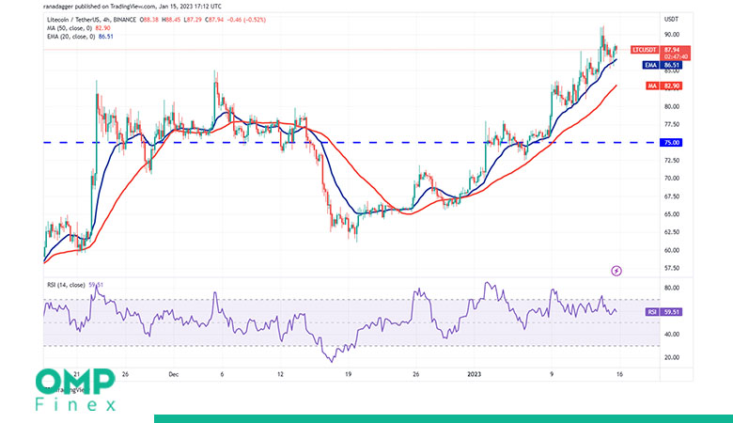Click the Dec label on time axis
The image size is (733, 423).
tap(174, 374)
